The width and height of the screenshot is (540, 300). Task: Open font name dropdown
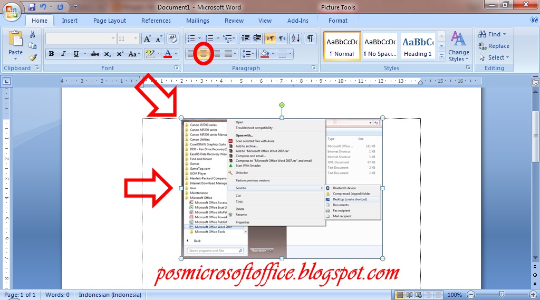tap(113, 38)
